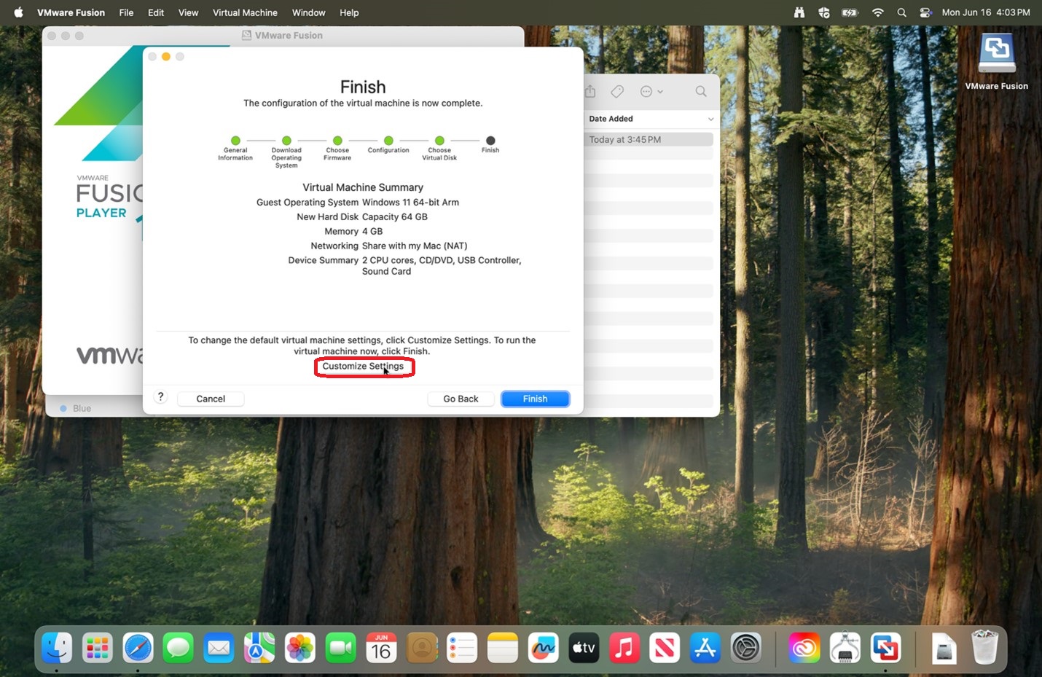Open the Apple menu
This screenshot has width=1042, height=677.
click(18, 12)
